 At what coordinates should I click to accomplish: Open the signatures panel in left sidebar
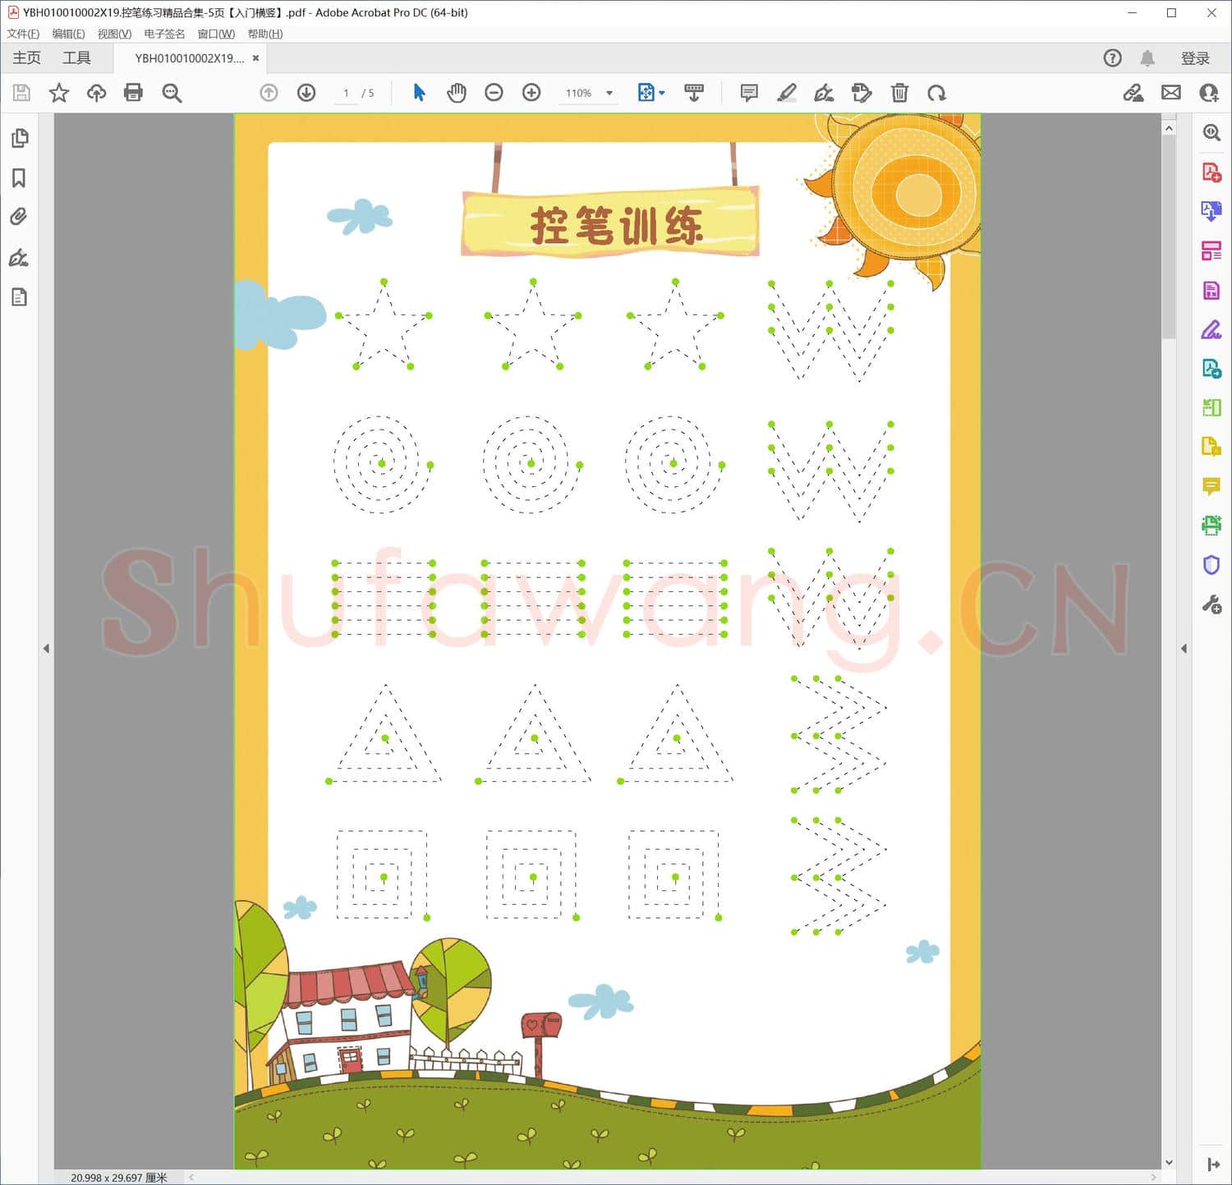(x=19, y=258)
